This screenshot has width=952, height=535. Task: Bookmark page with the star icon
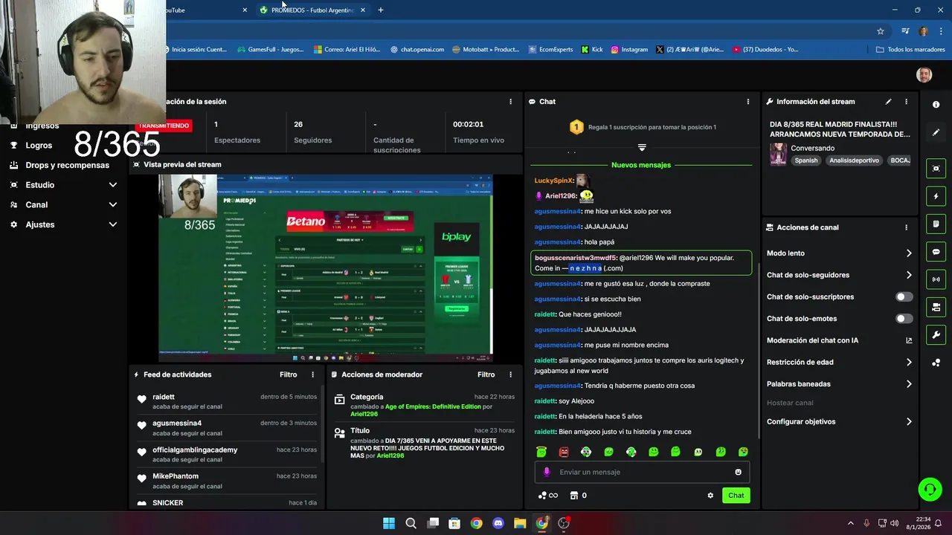[881, 31]
